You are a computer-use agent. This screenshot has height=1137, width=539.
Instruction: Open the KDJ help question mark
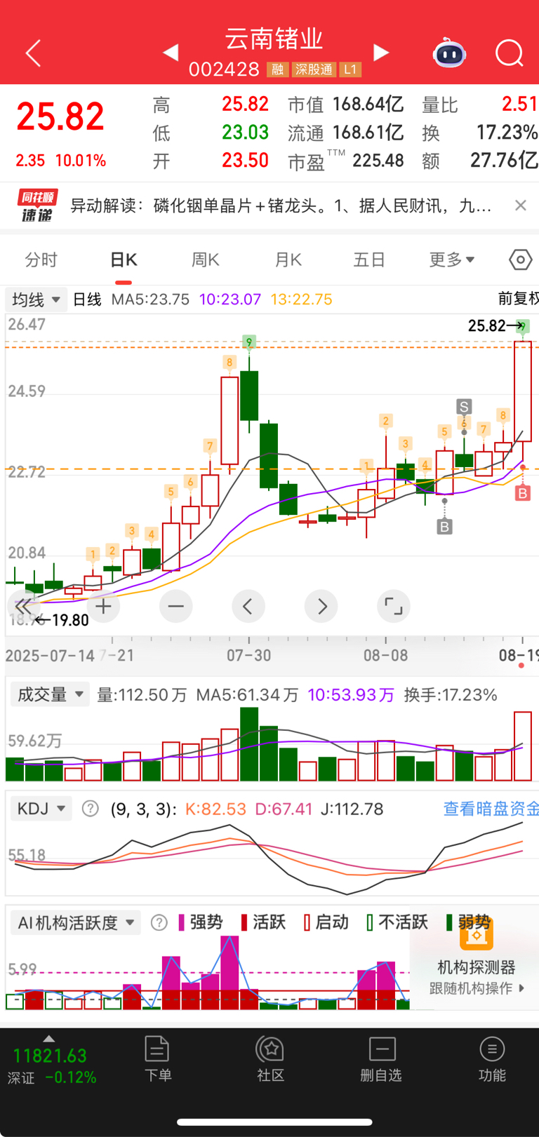(90, 809)
